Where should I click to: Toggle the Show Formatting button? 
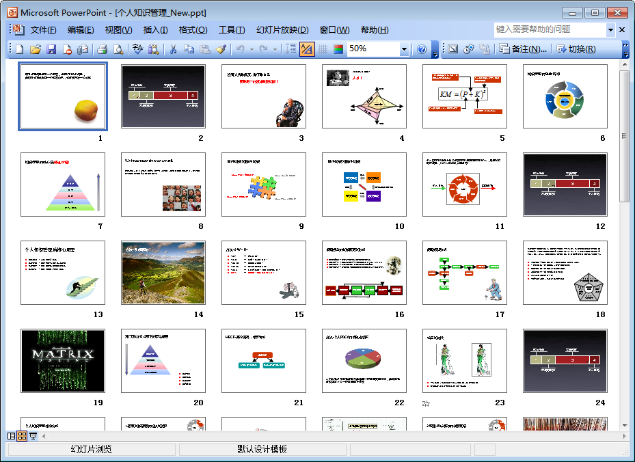[307, 49]
